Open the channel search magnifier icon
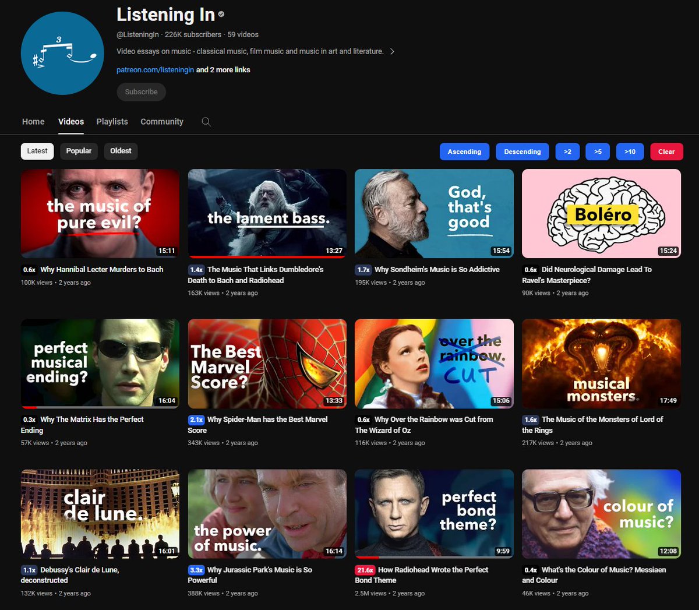Viewport: 699px width, 610px height. tap(206, 122)
